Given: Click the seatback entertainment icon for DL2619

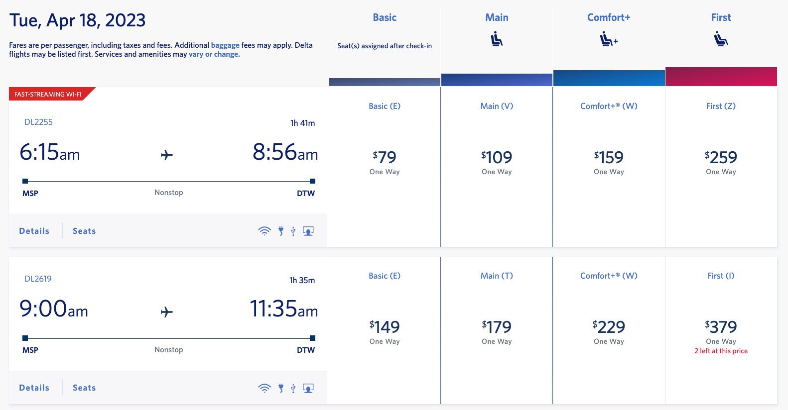Looking at the screenshot, I should (x=308, y=387).
